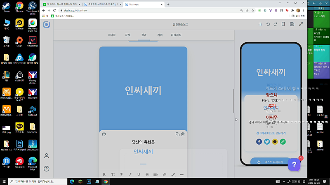This screenshot has width=330, height=185.
Task: Open the text size tool
Action: click(x=113, y=174)
